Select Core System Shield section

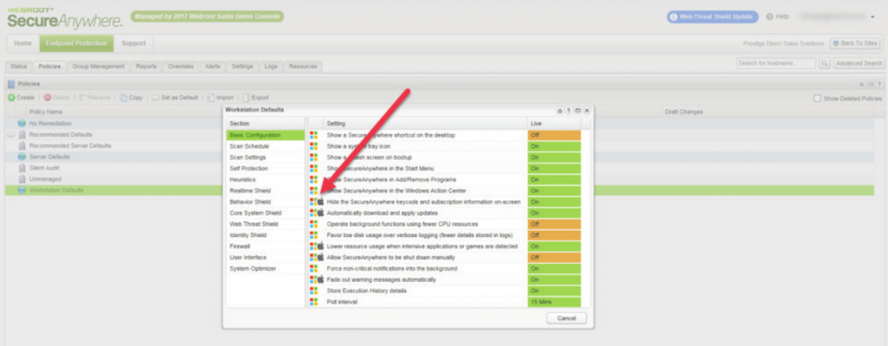265,213
